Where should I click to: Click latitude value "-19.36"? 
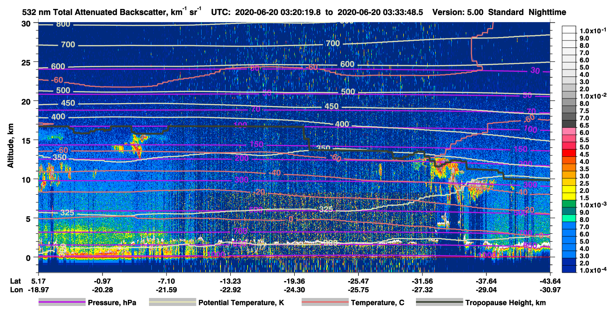pos(294,281)
